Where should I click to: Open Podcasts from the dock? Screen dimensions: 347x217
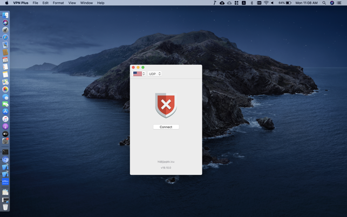(x=5, y=126)
